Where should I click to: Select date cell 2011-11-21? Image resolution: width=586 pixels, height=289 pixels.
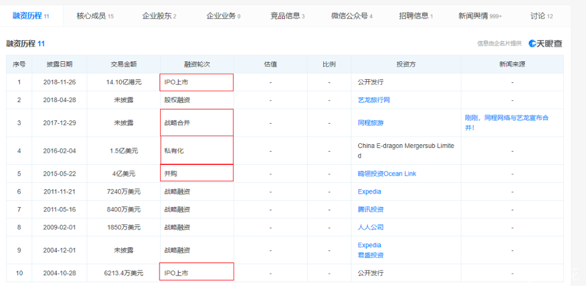(60, 191)
